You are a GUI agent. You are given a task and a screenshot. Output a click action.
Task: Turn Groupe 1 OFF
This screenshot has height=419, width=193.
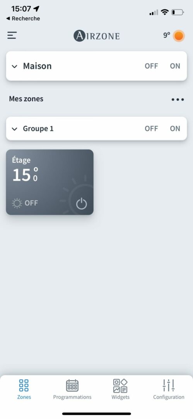coord(151,128)
